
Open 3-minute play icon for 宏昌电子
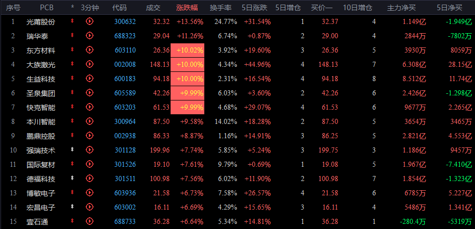[x=89, y=207]
